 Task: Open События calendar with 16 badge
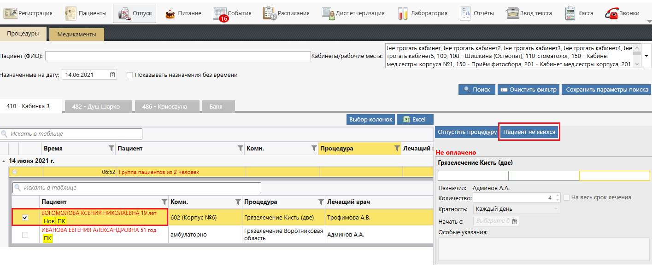point(220,14)
